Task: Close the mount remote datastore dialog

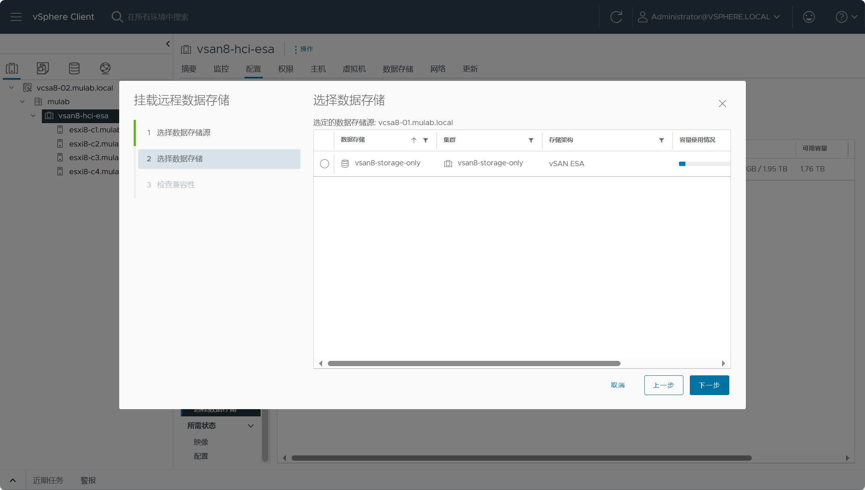Action: pos(722,103)
